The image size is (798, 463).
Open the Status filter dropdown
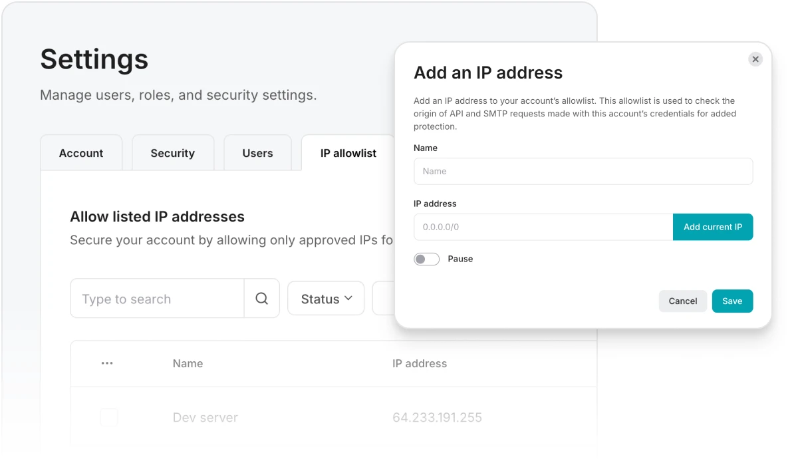click(326, 298)
